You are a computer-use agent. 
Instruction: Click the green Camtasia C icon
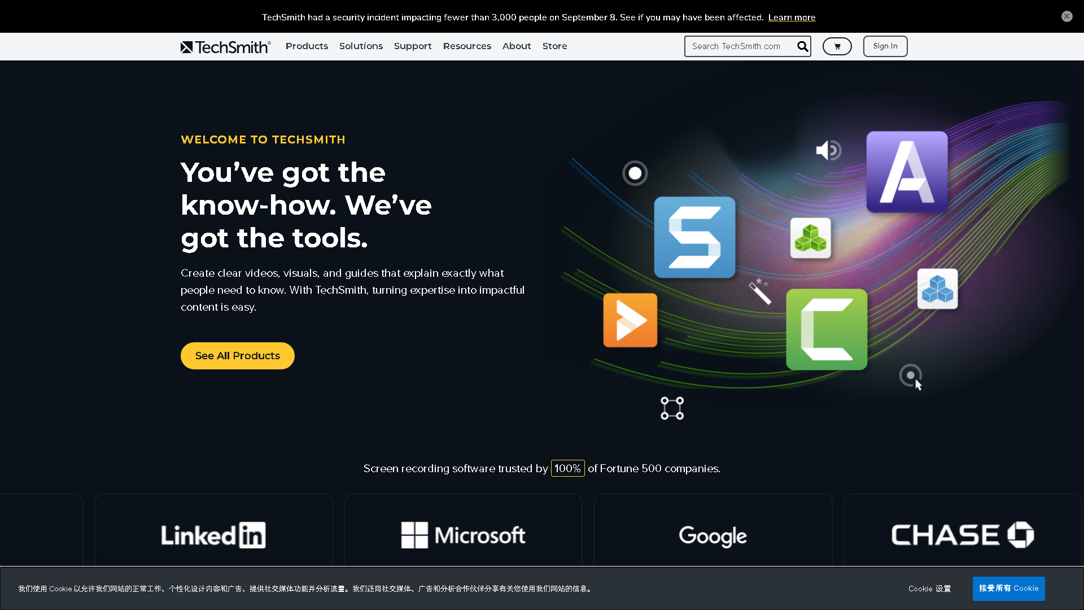(x=827, y=329)
